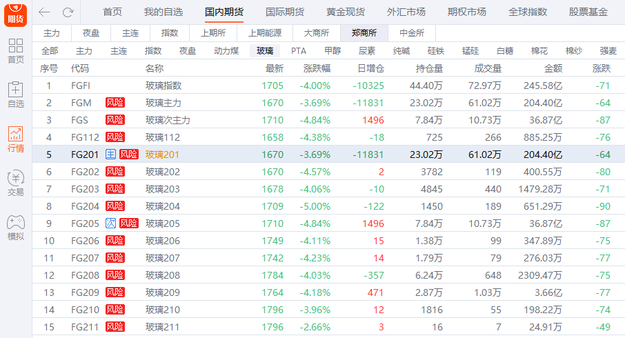Click the 风险 badge on FG206 row
This screenshot has height=338, width=625.
click(x=115, y=241)
